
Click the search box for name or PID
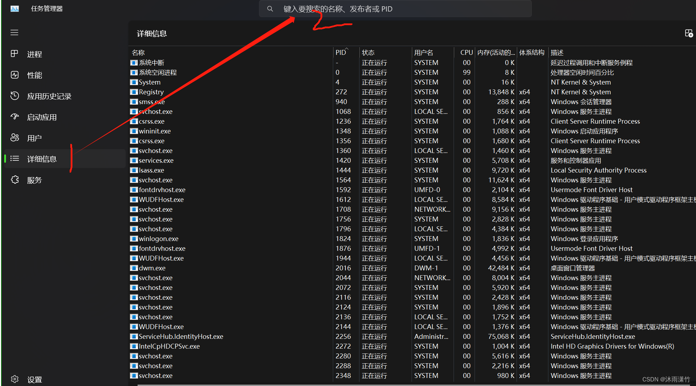395,9
